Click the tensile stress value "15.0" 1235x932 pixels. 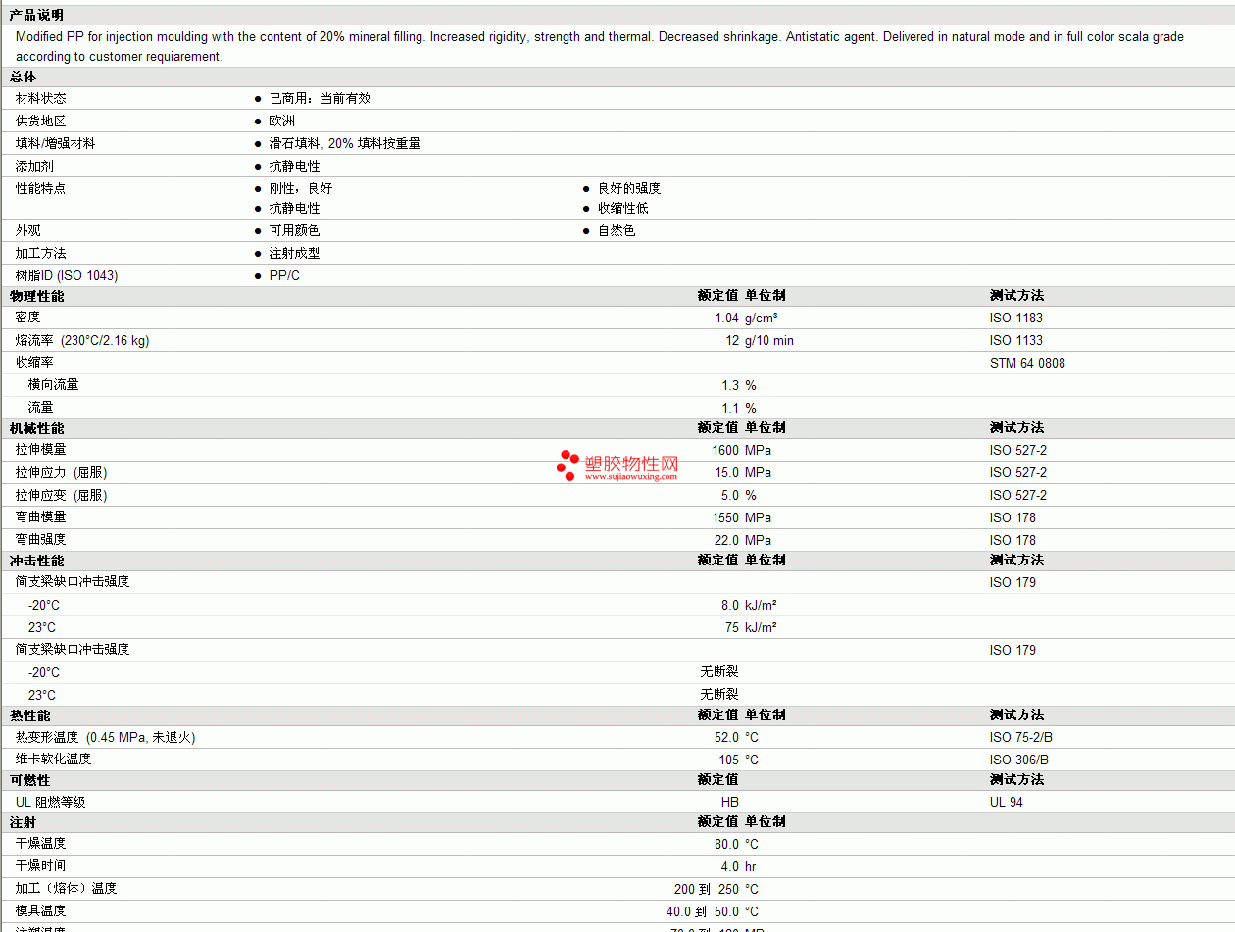tap(726, 472)
